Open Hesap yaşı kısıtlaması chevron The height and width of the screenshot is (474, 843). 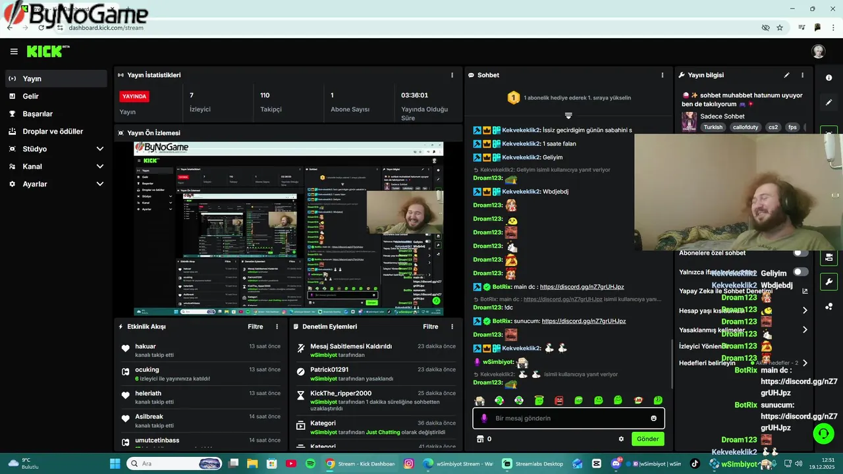(804, 311)
